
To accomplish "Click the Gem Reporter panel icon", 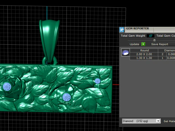I will click(122, 30).
